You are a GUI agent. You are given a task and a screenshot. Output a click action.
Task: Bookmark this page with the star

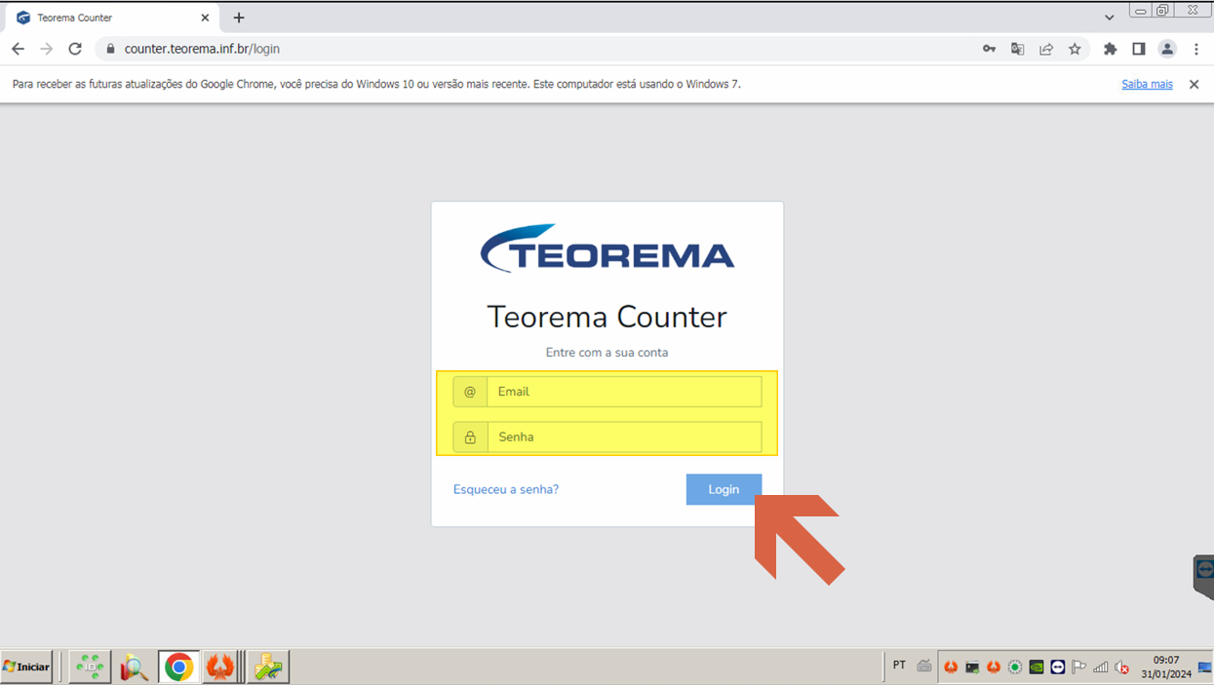point(1075,49)
